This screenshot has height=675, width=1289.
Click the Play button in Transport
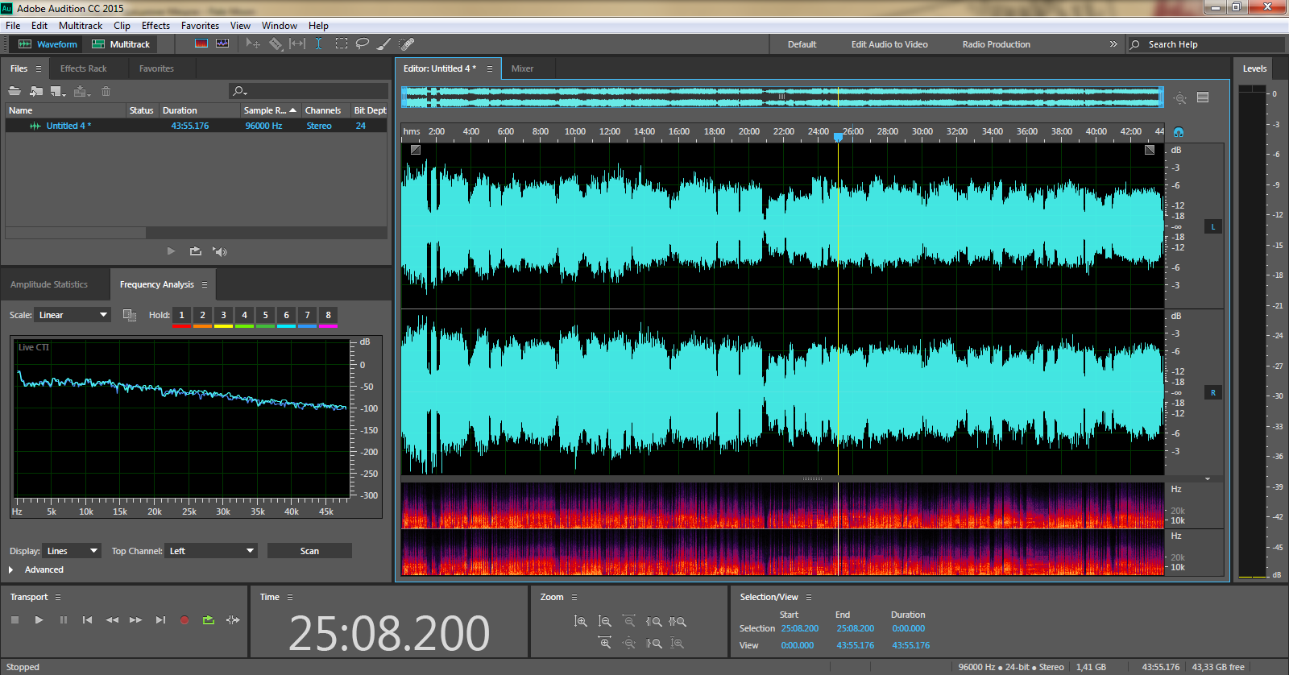39,619
